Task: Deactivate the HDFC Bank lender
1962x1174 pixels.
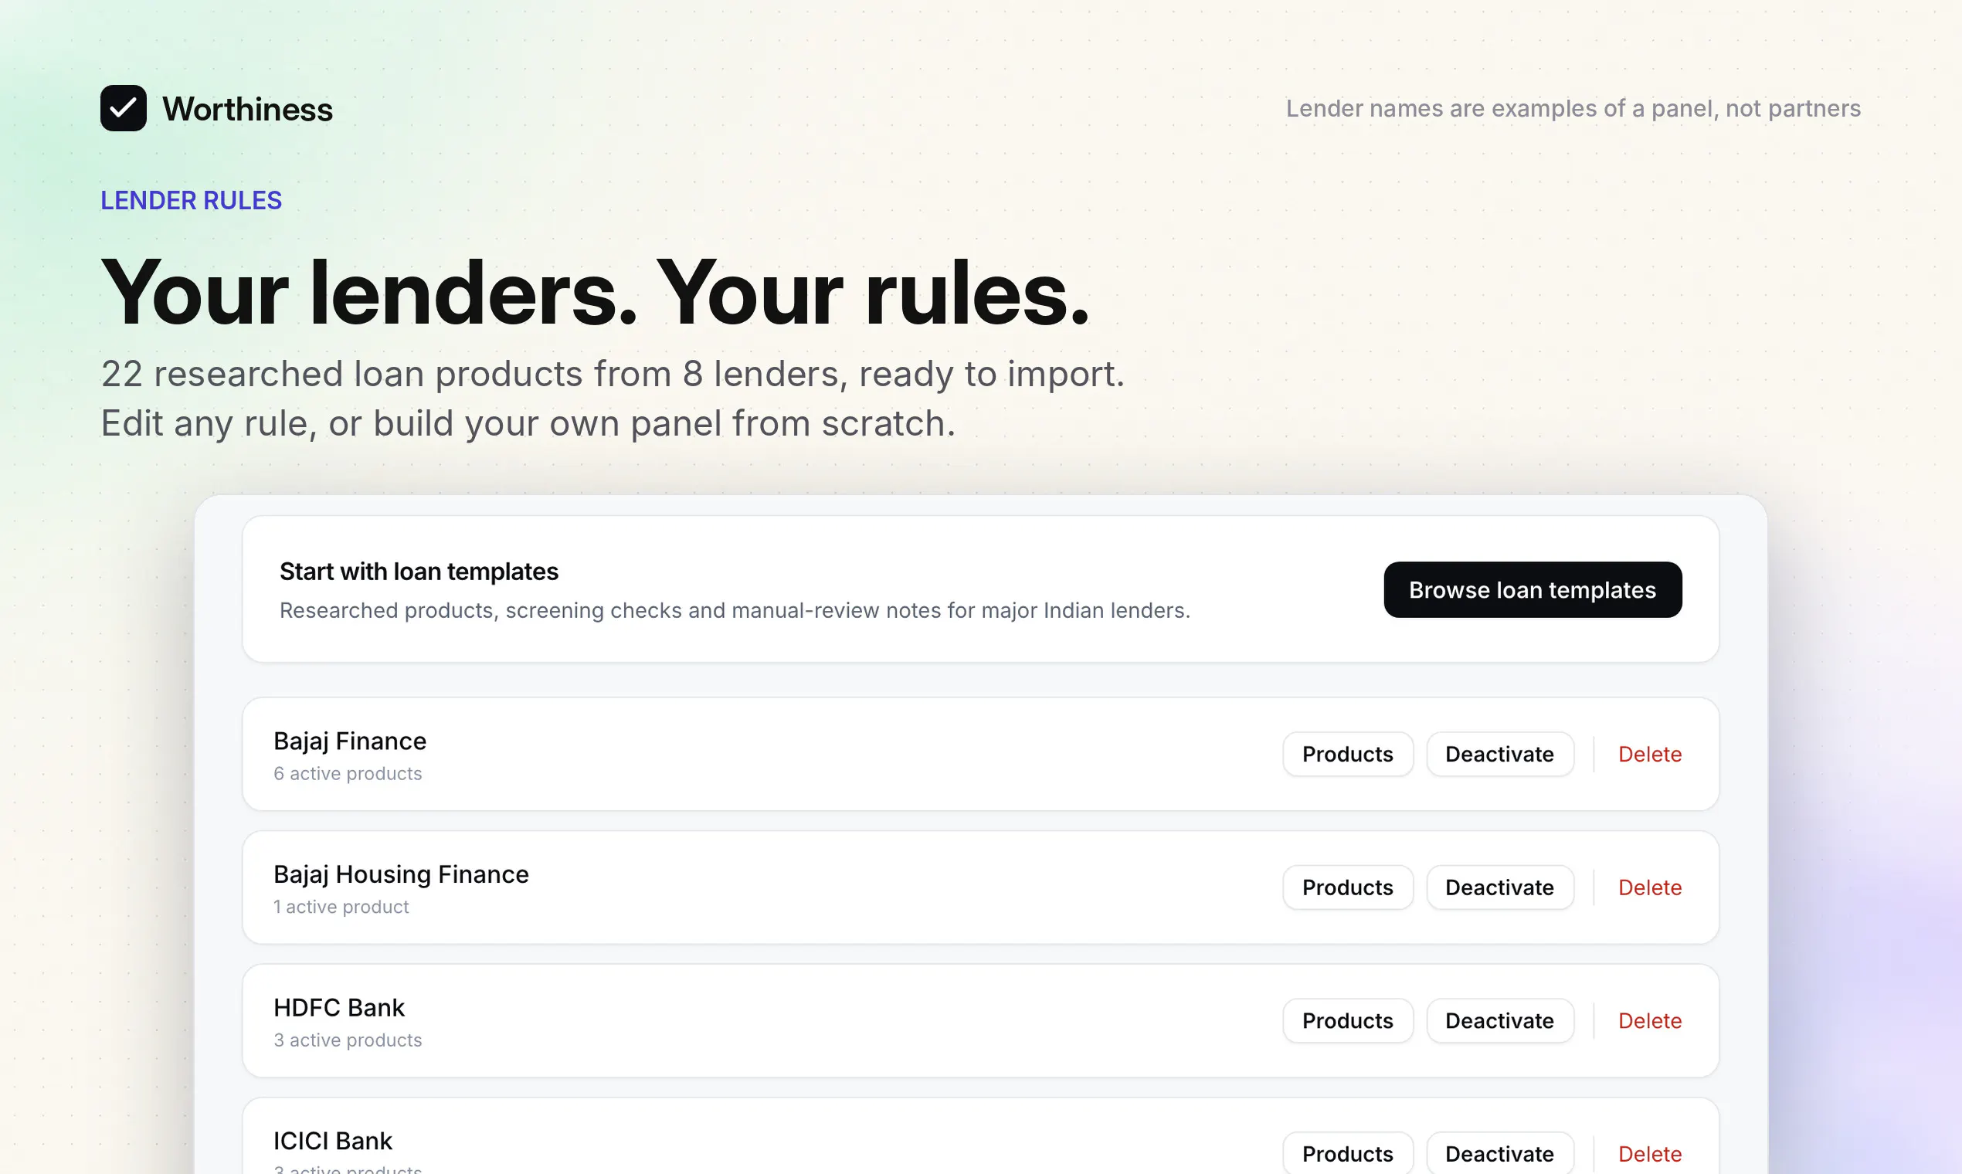Action: pyautogui.click(x=1499, y=1020)
